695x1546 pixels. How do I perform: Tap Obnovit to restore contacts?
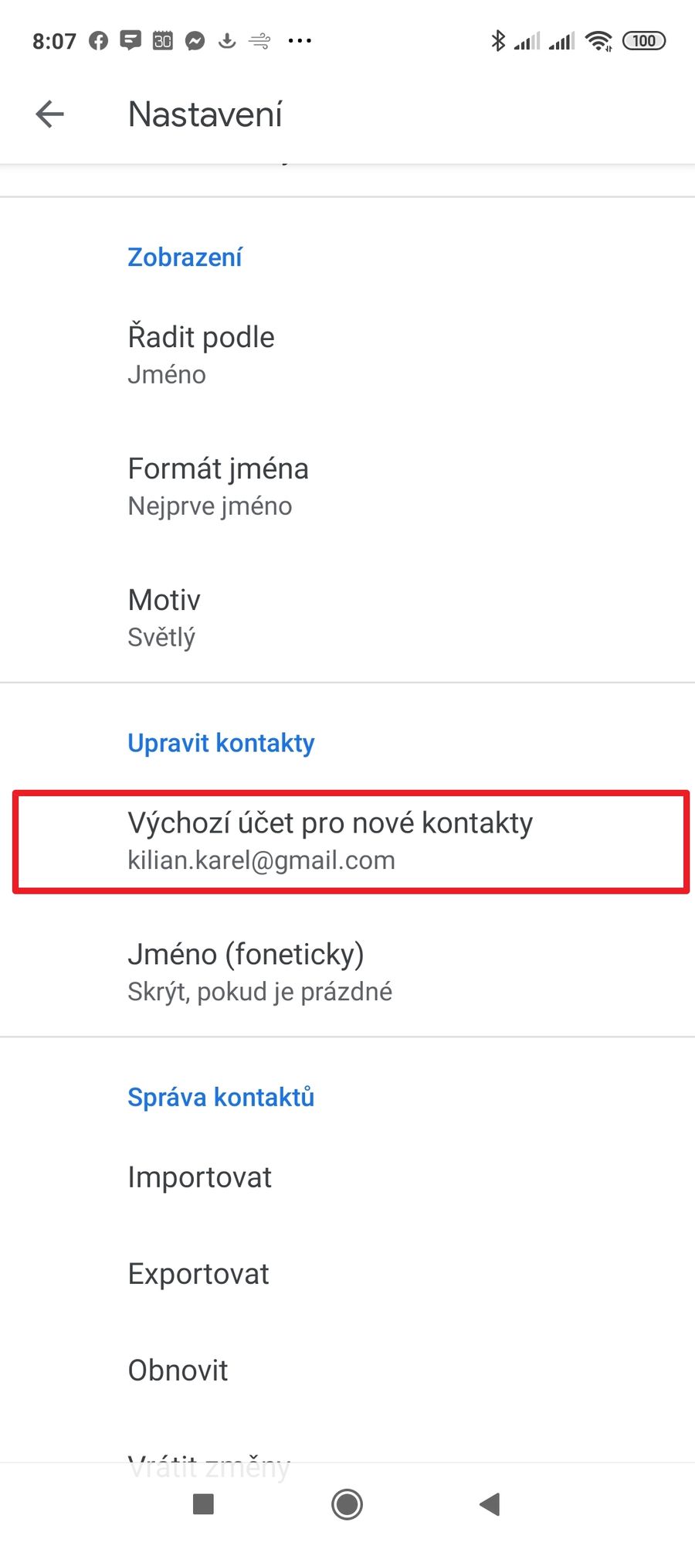point(347,1371)
